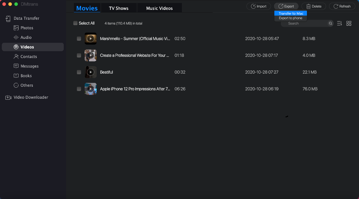Click the search magnifier icon

pyautogui.click(x=330, y=23)
